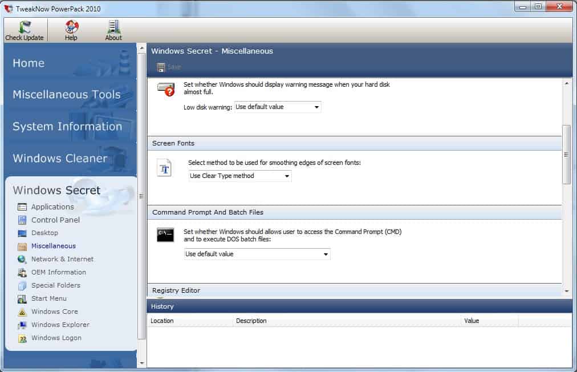Click the Save floppy disk icon
This screenshot has width=577, height=372.
[161, 67]
